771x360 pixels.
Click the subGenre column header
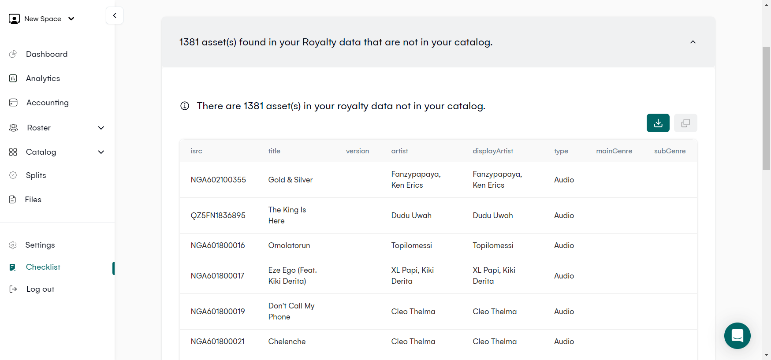[670, 151]
